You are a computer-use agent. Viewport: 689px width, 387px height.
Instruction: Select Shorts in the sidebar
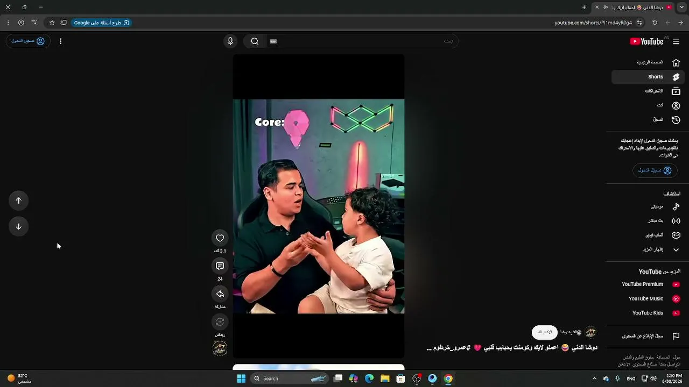[x=648, y=77]
